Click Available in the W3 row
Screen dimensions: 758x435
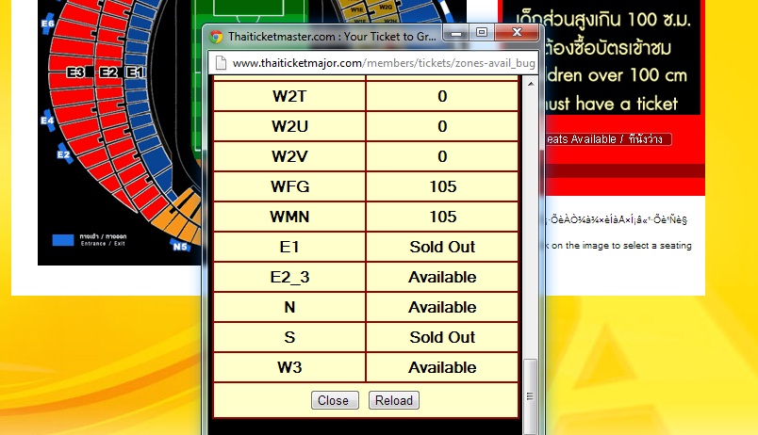[x=442, y=367]
